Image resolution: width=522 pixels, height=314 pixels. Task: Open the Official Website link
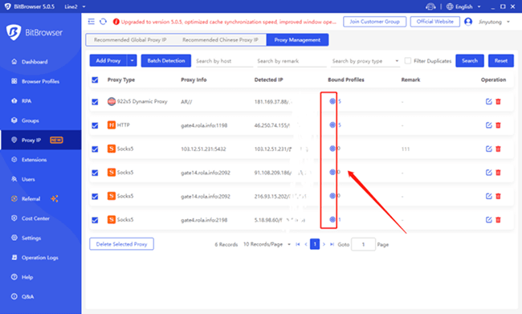coord(434,22)
